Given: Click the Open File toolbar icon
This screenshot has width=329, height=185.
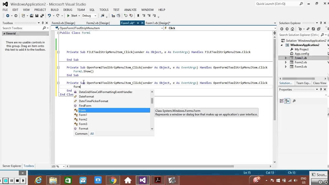Looking at the screenshot, I should tap(32, 16).
